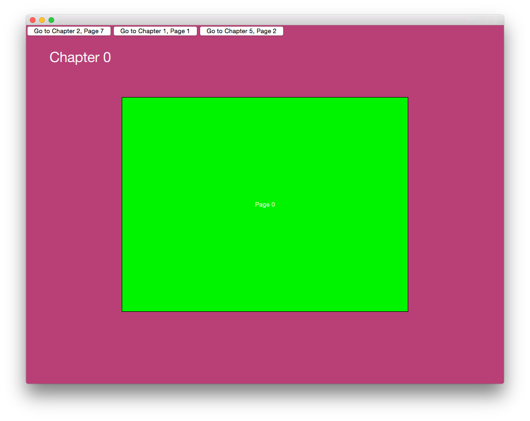The height and width of the screenshot is (421, 530).
Task: Click the yellow minimize control
Action: pyautogui.click(x=42, y=20)
